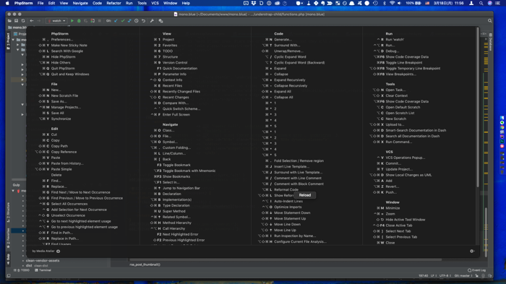Click 'Find in Path...' entry

pos(62,233)
